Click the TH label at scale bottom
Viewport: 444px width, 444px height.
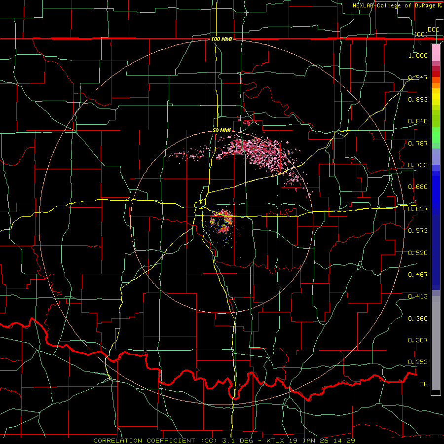424,384
